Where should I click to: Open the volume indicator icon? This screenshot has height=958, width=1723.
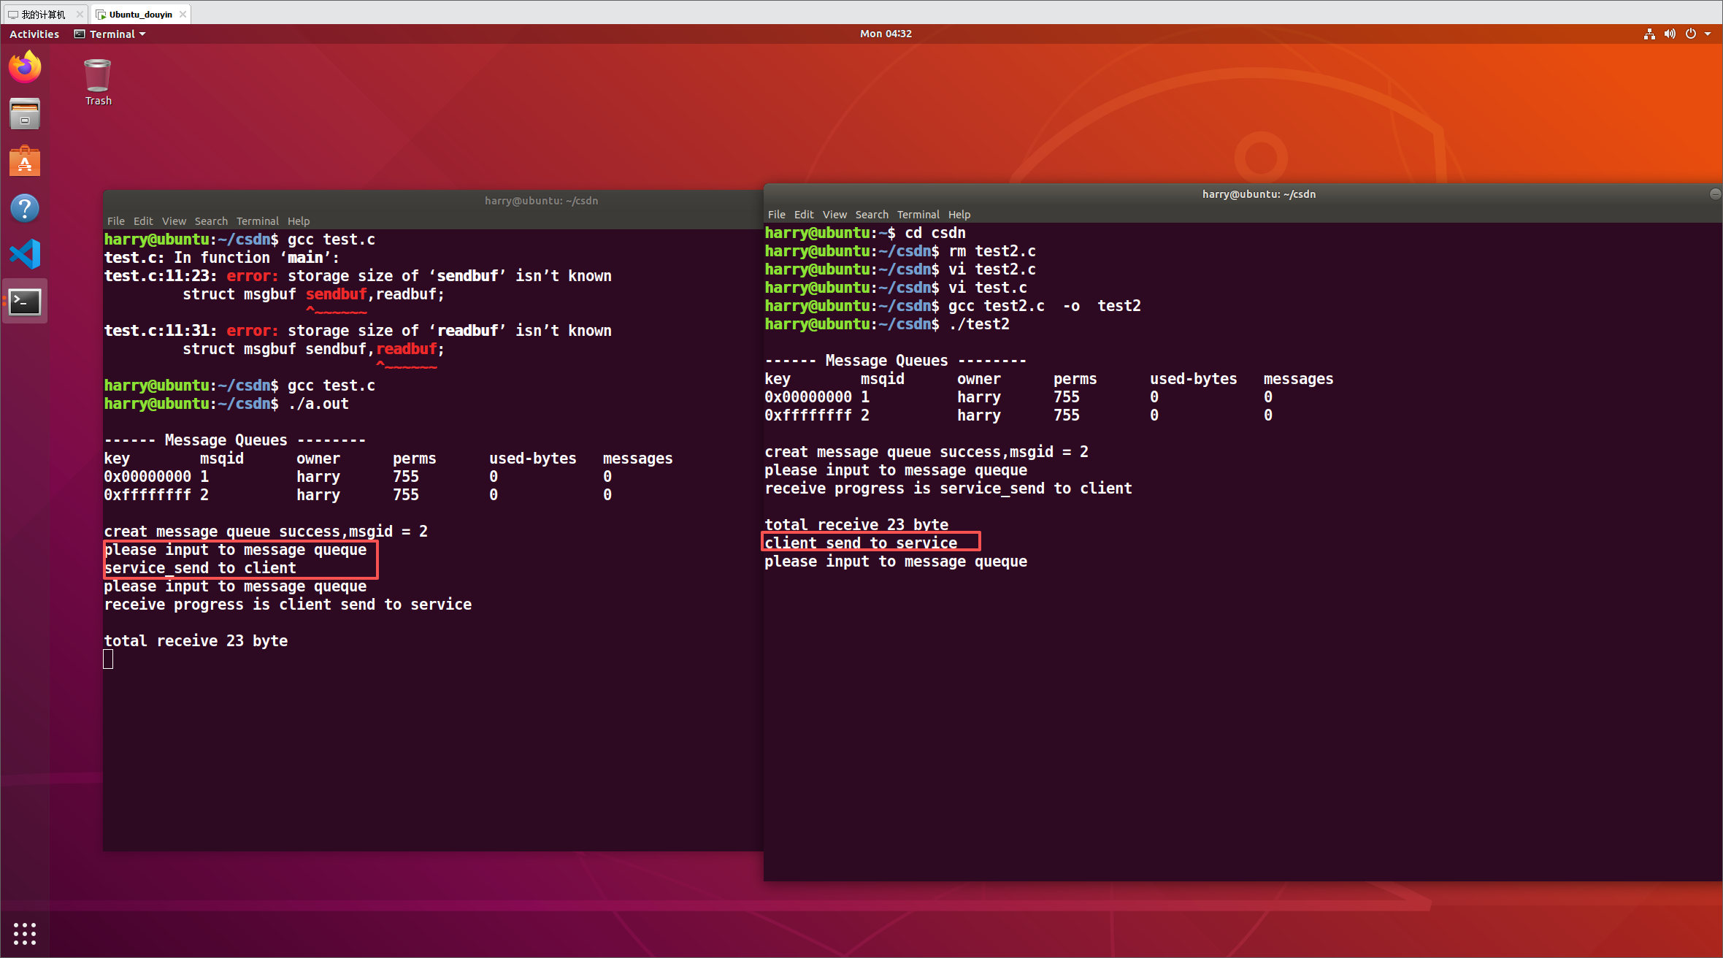click(1670, 34)
